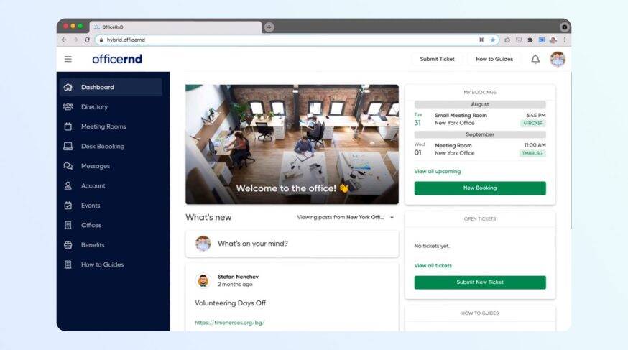Click the Directory people icon in sidebar

68,107
